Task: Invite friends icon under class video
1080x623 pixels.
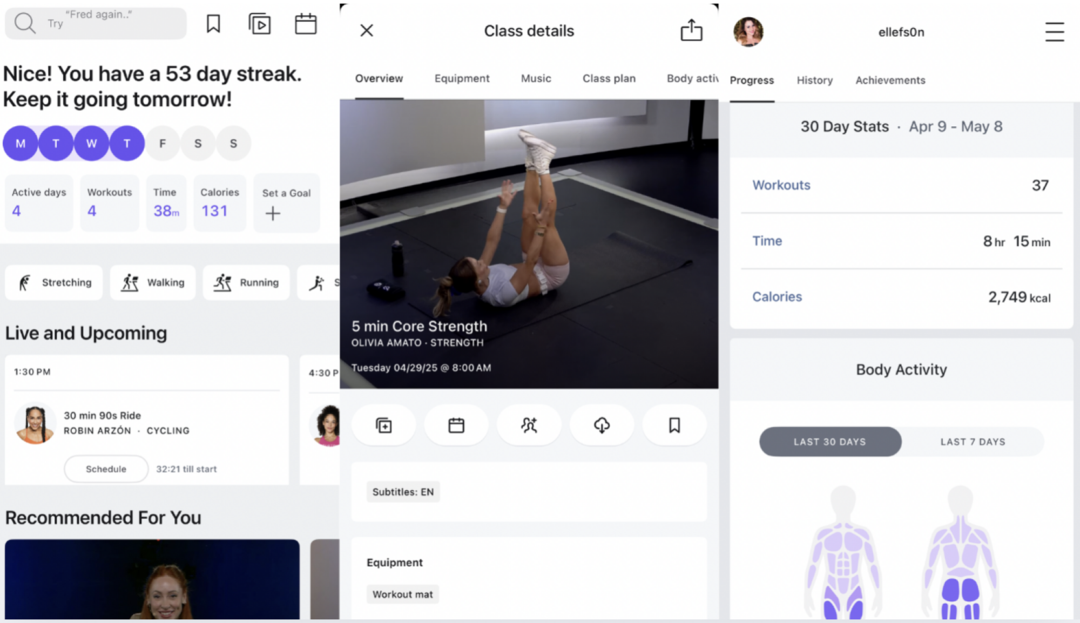Action: click(529, 425)
